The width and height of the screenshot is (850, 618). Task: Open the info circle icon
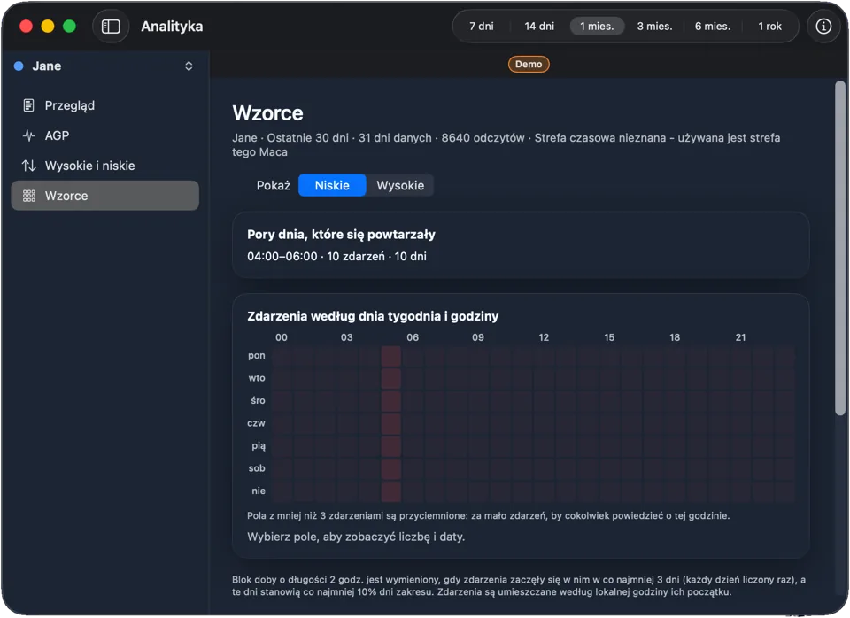click(x=823, y=26)
